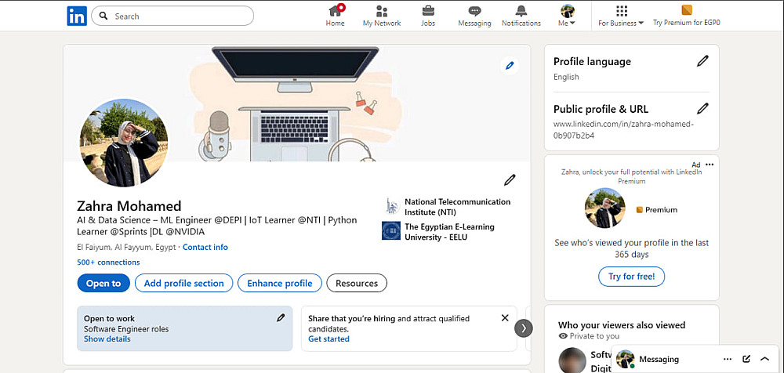Open the Messaging nav icon
784x373 pixels.
[x=474, y=11]
